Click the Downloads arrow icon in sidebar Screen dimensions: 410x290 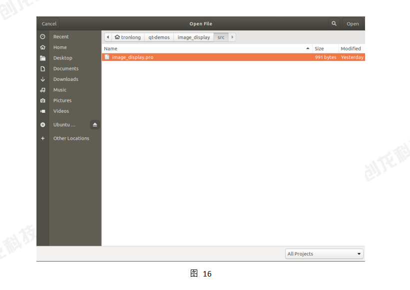click(x=42, y=79)
